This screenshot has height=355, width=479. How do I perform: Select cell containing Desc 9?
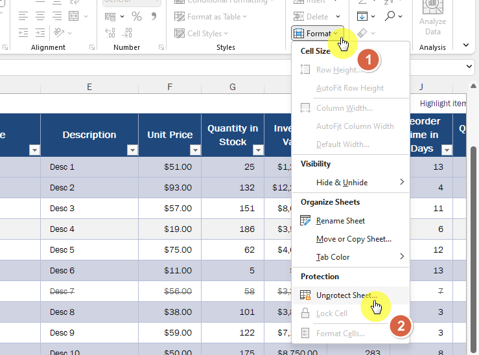pyautogui.click(x=89, y=333)
